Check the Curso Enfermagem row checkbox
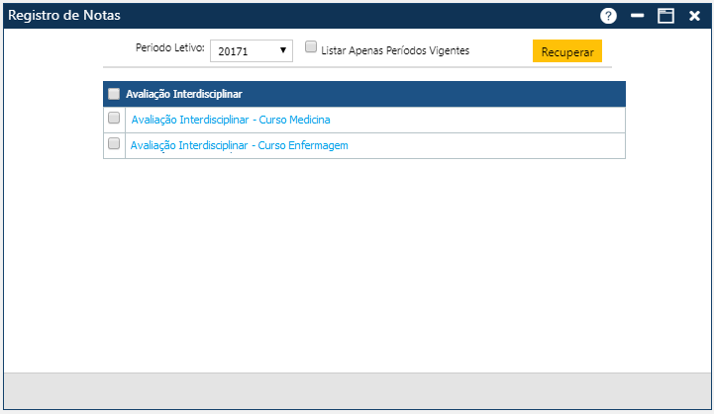Viewport: 714px width, 414px height. click(114, 144)
